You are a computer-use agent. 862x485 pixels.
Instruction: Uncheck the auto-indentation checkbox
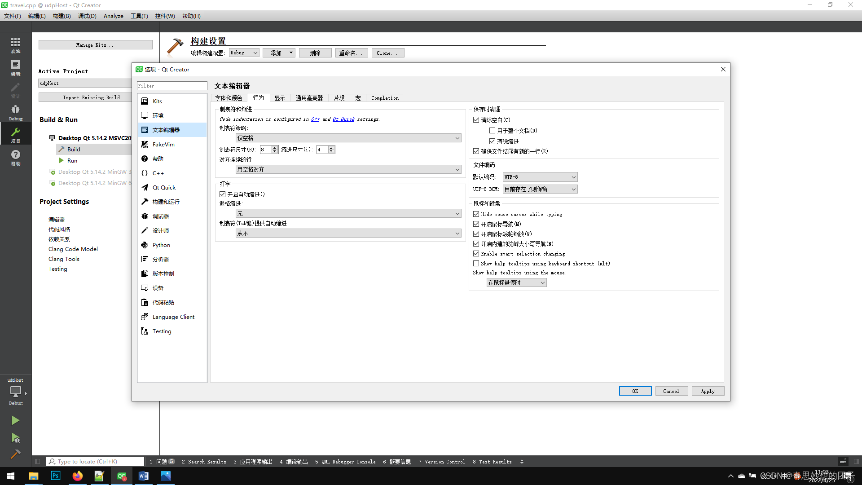coord(223,194)
